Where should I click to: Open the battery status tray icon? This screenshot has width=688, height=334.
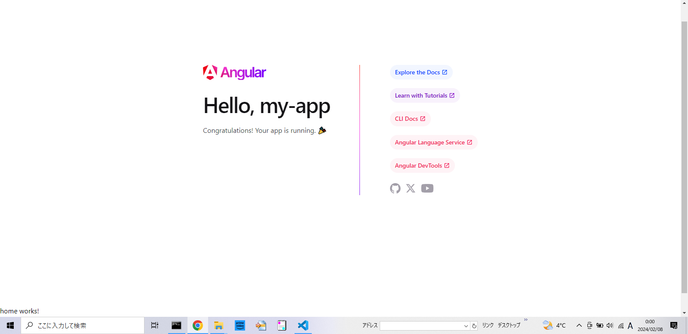pos(599,325)
